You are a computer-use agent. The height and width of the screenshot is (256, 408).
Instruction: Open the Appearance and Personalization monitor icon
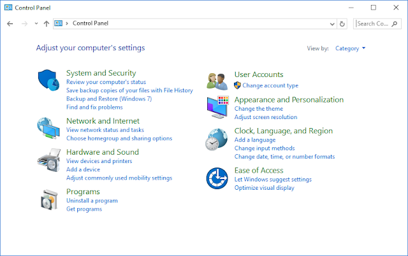point(217,107)
